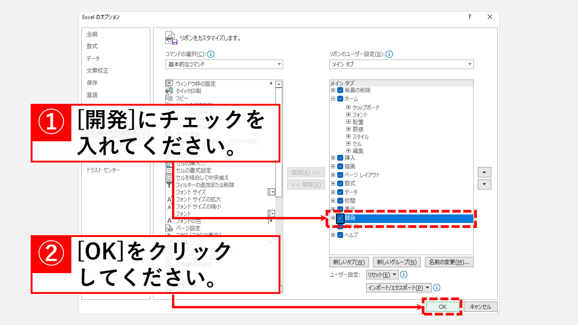Viewport: 578px width, 325px height.
Task: Uncheck the ホーム tab checkbox
Action: (340, 99)
